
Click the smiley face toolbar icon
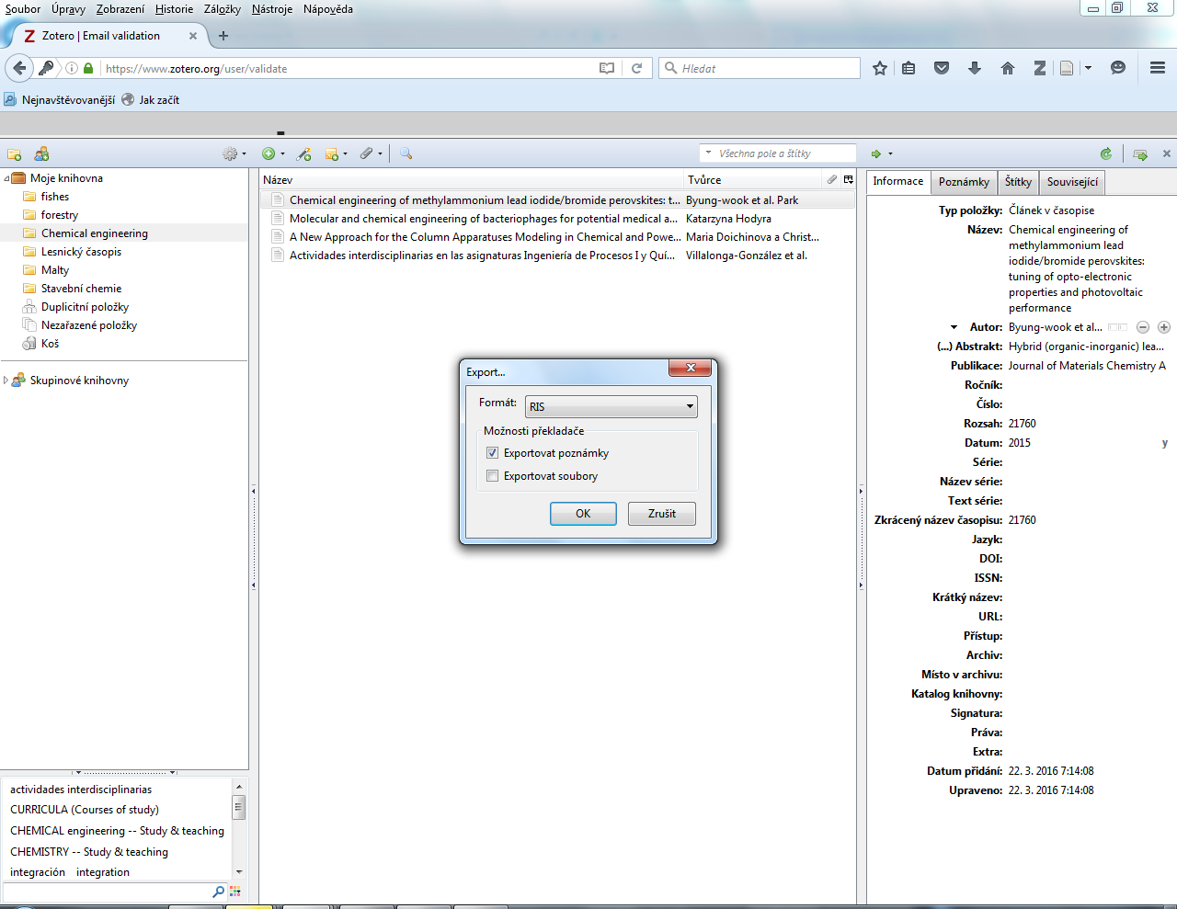1118,68
